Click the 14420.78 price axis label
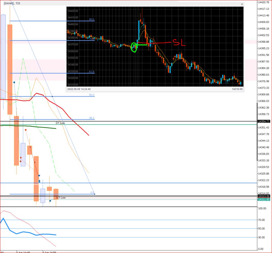Image resolution: width=272 pixels, height=253 pixels. pyautogui.click(x=264, y=2)
